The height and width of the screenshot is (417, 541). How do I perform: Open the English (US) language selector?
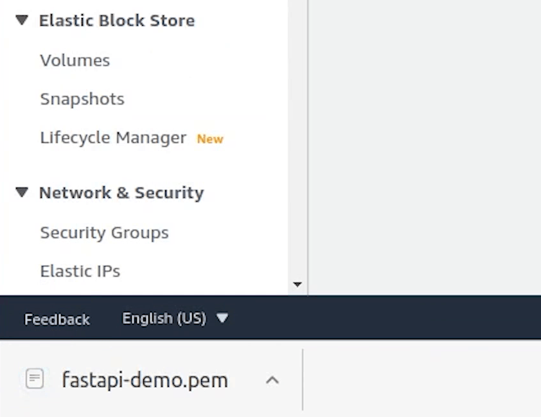164,318
